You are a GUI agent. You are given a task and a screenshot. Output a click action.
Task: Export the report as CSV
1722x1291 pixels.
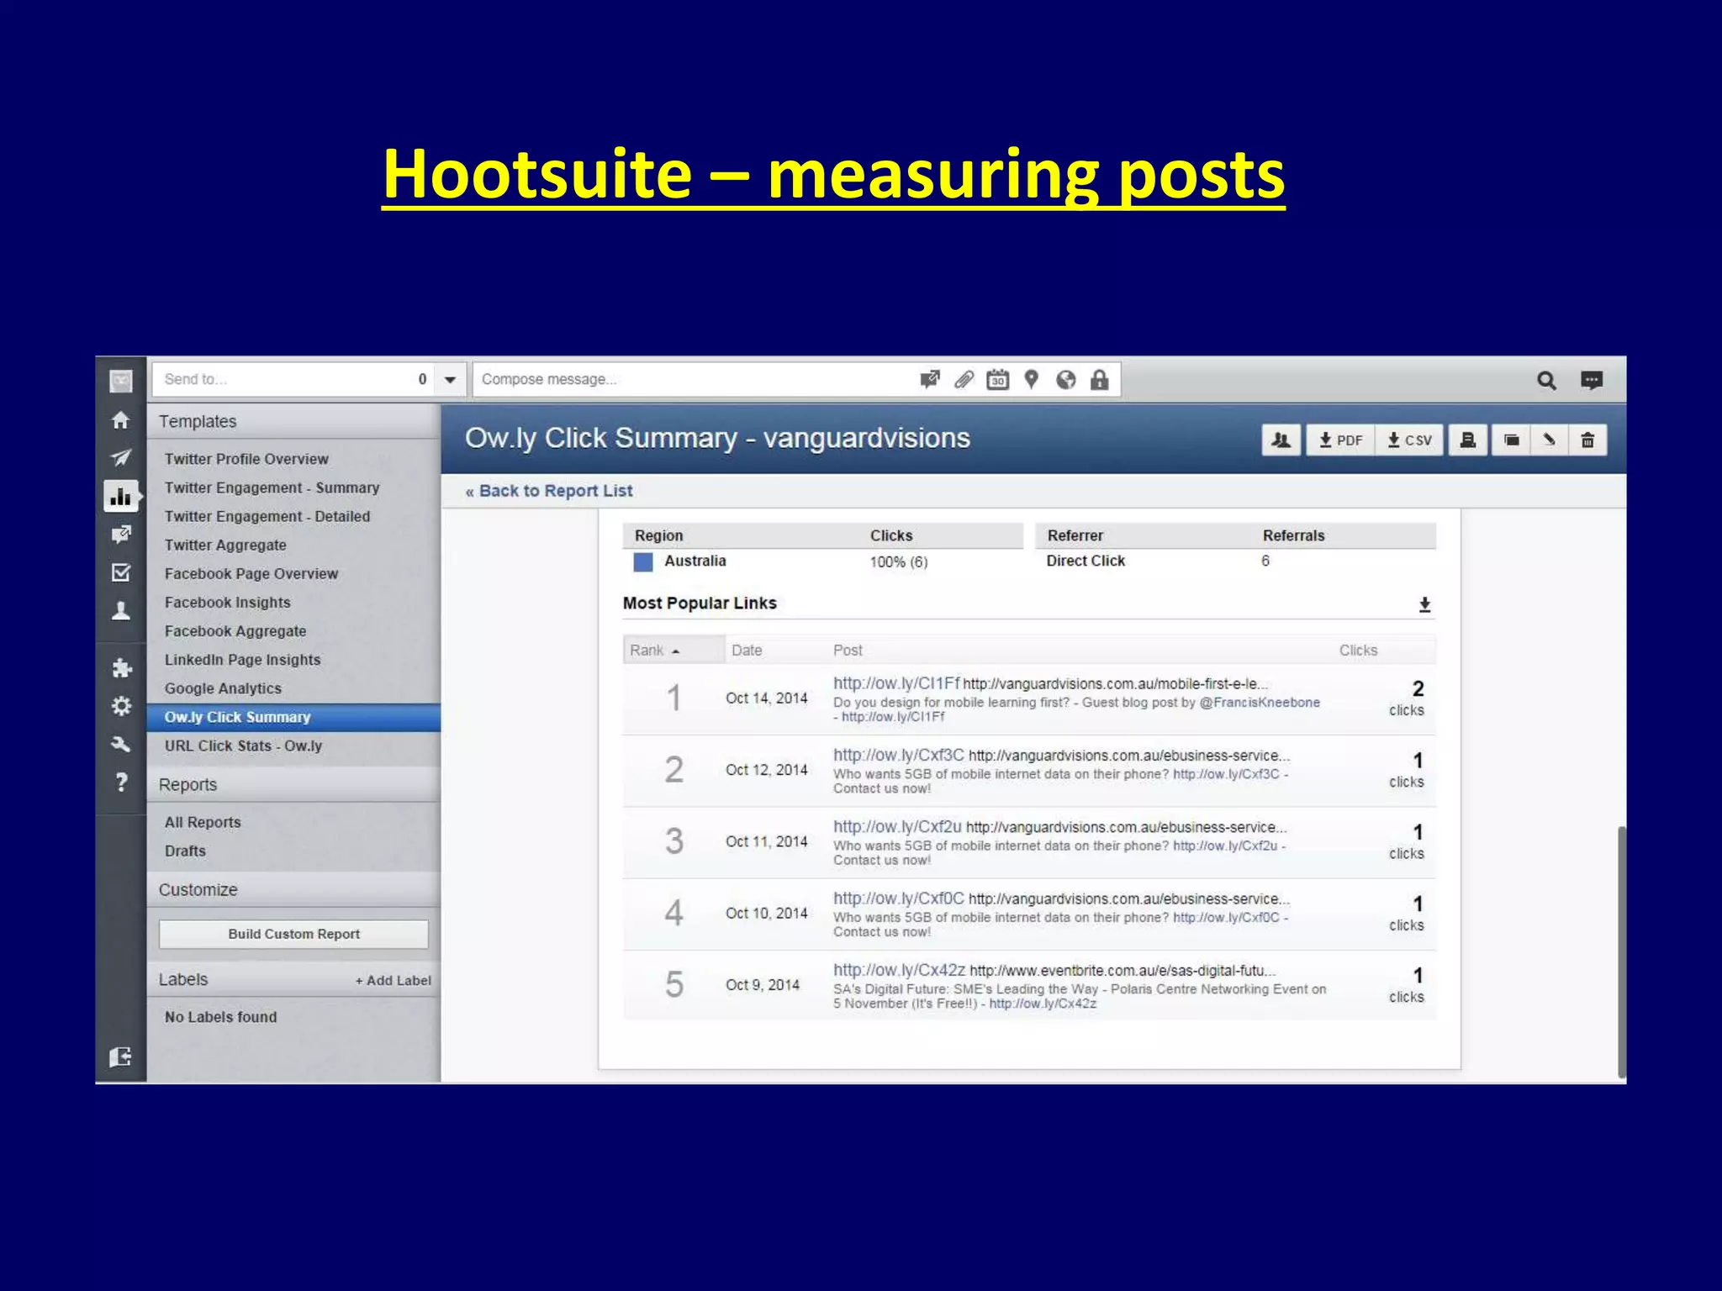[1410, 440]
